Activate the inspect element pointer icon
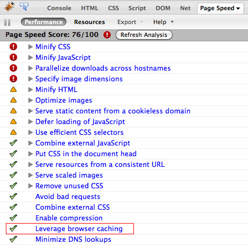248x245 pixels. [24, 6]
